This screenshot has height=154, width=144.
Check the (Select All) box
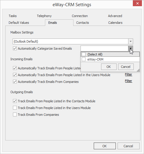pos(83,54)
